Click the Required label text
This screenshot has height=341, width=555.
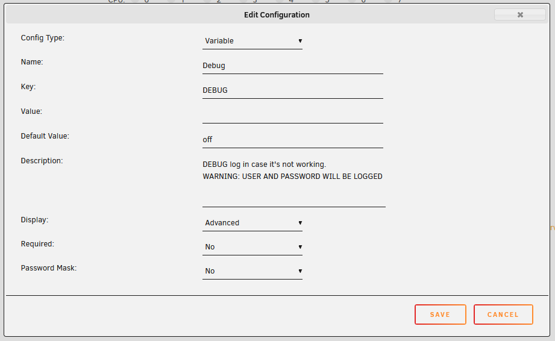(37, 244)
